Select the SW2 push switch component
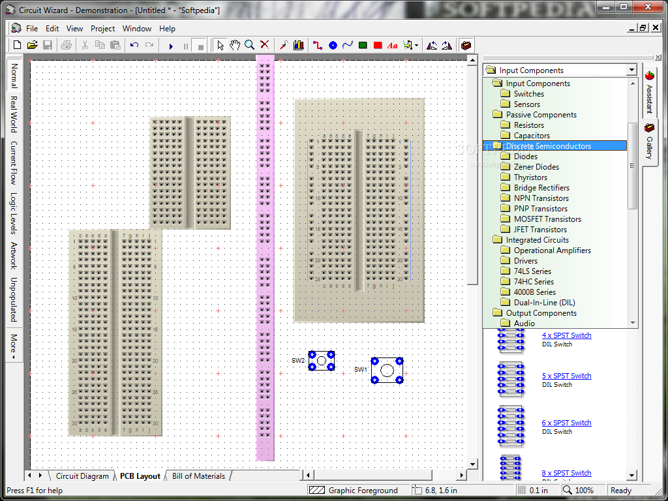Image resolution: width=668 pixels, height=501 pixels. click(322, 360)
